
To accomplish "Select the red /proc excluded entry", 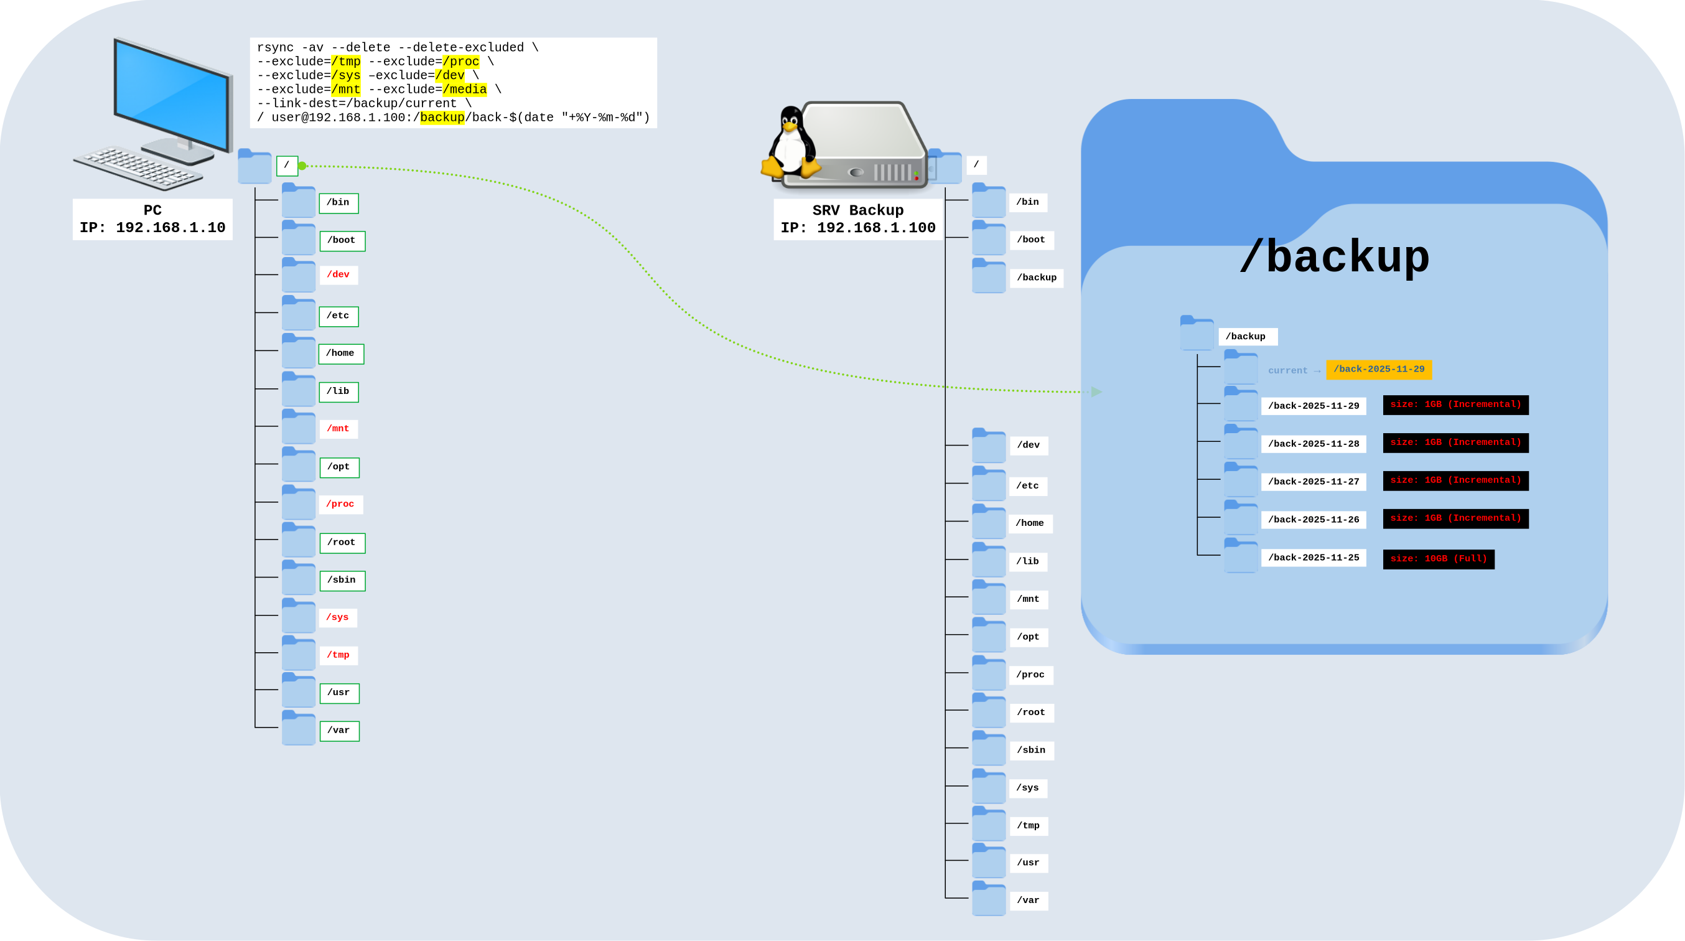I will click(340, 504).
